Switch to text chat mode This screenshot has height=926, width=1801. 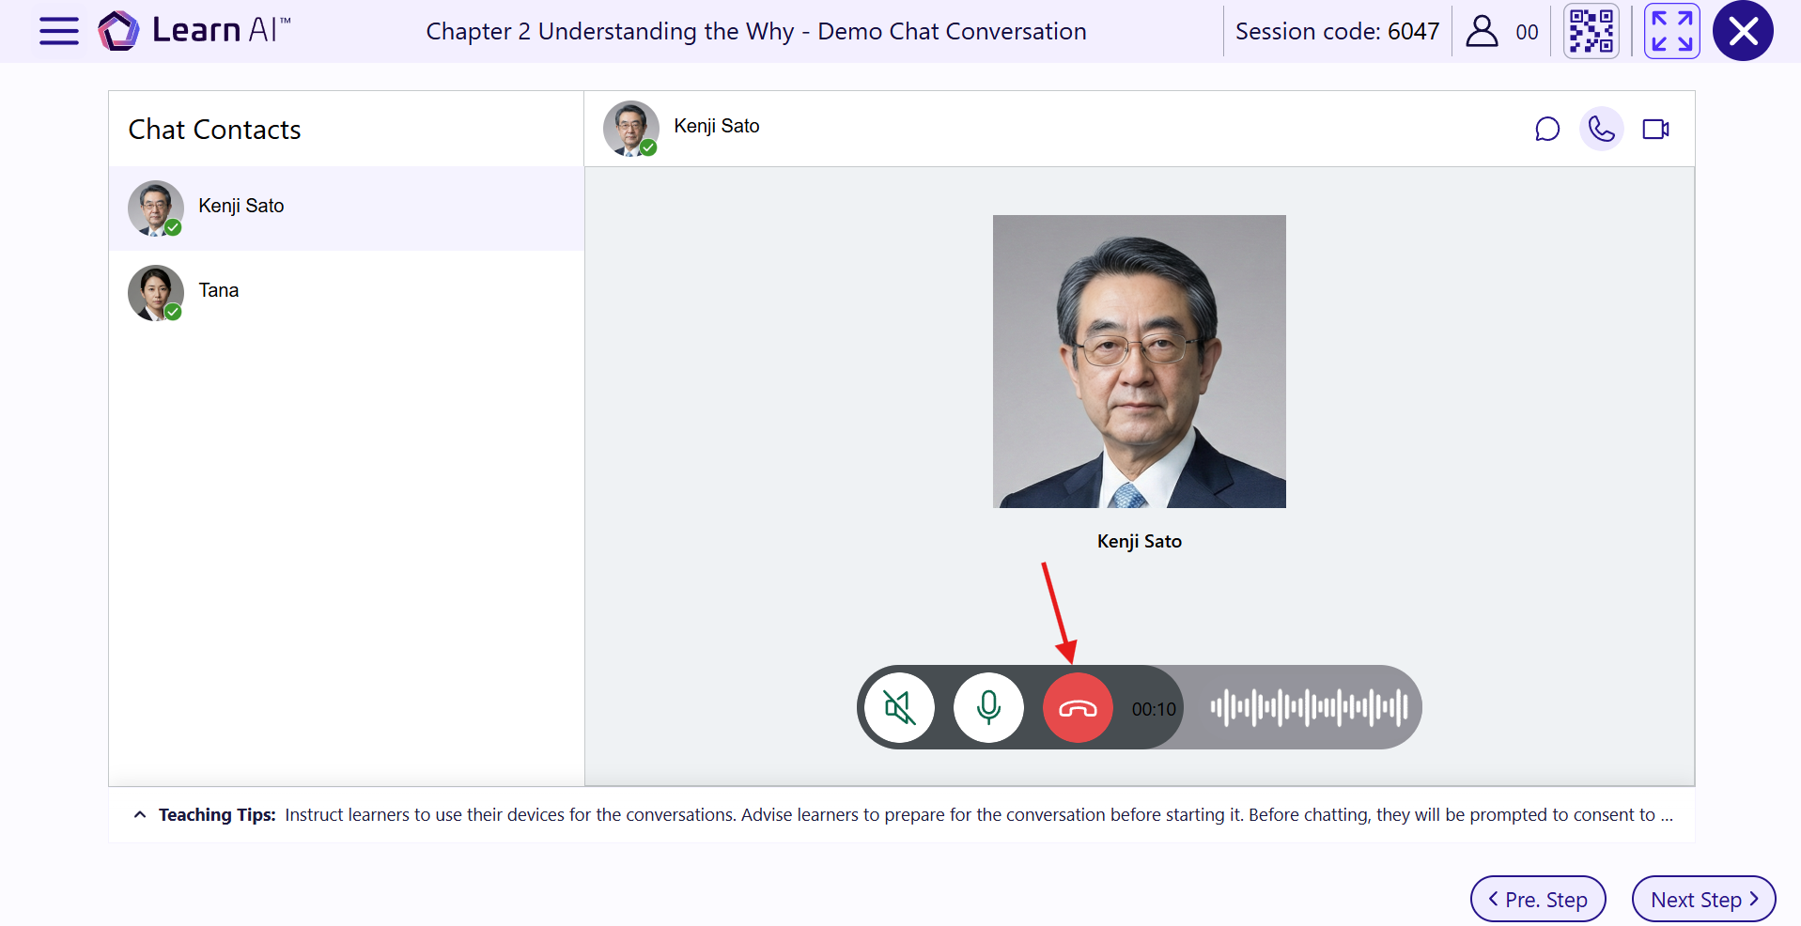tap(1547, 129)
